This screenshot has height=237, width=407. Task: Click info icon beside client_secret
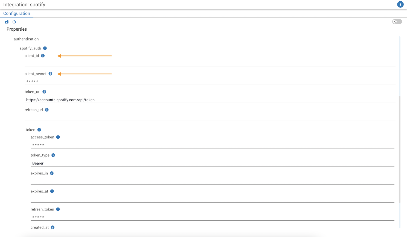(x=50, y=74)
